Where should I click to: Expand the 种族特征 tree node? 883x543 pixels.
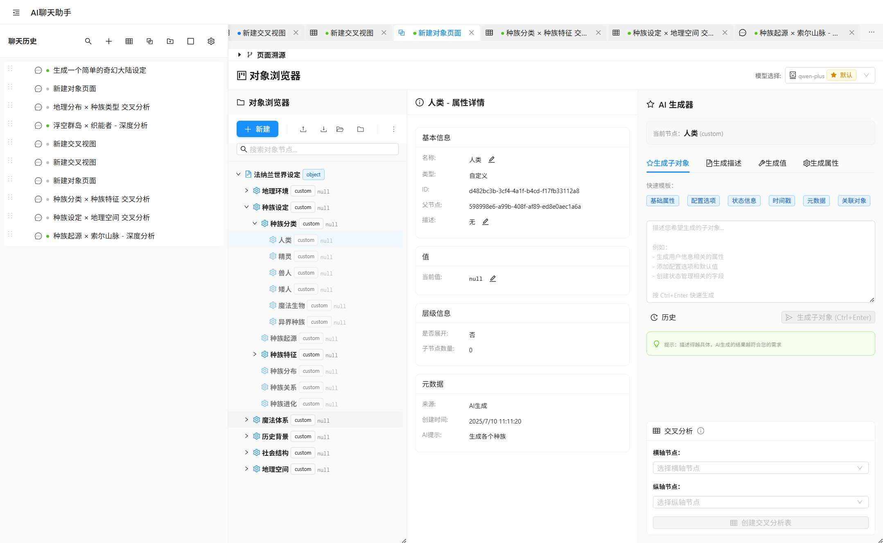255,354
